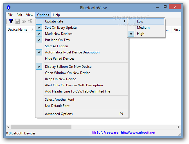Maximize the BluetoothView window
The width and height of the screenshot is (189, 144).
point(165,7)
